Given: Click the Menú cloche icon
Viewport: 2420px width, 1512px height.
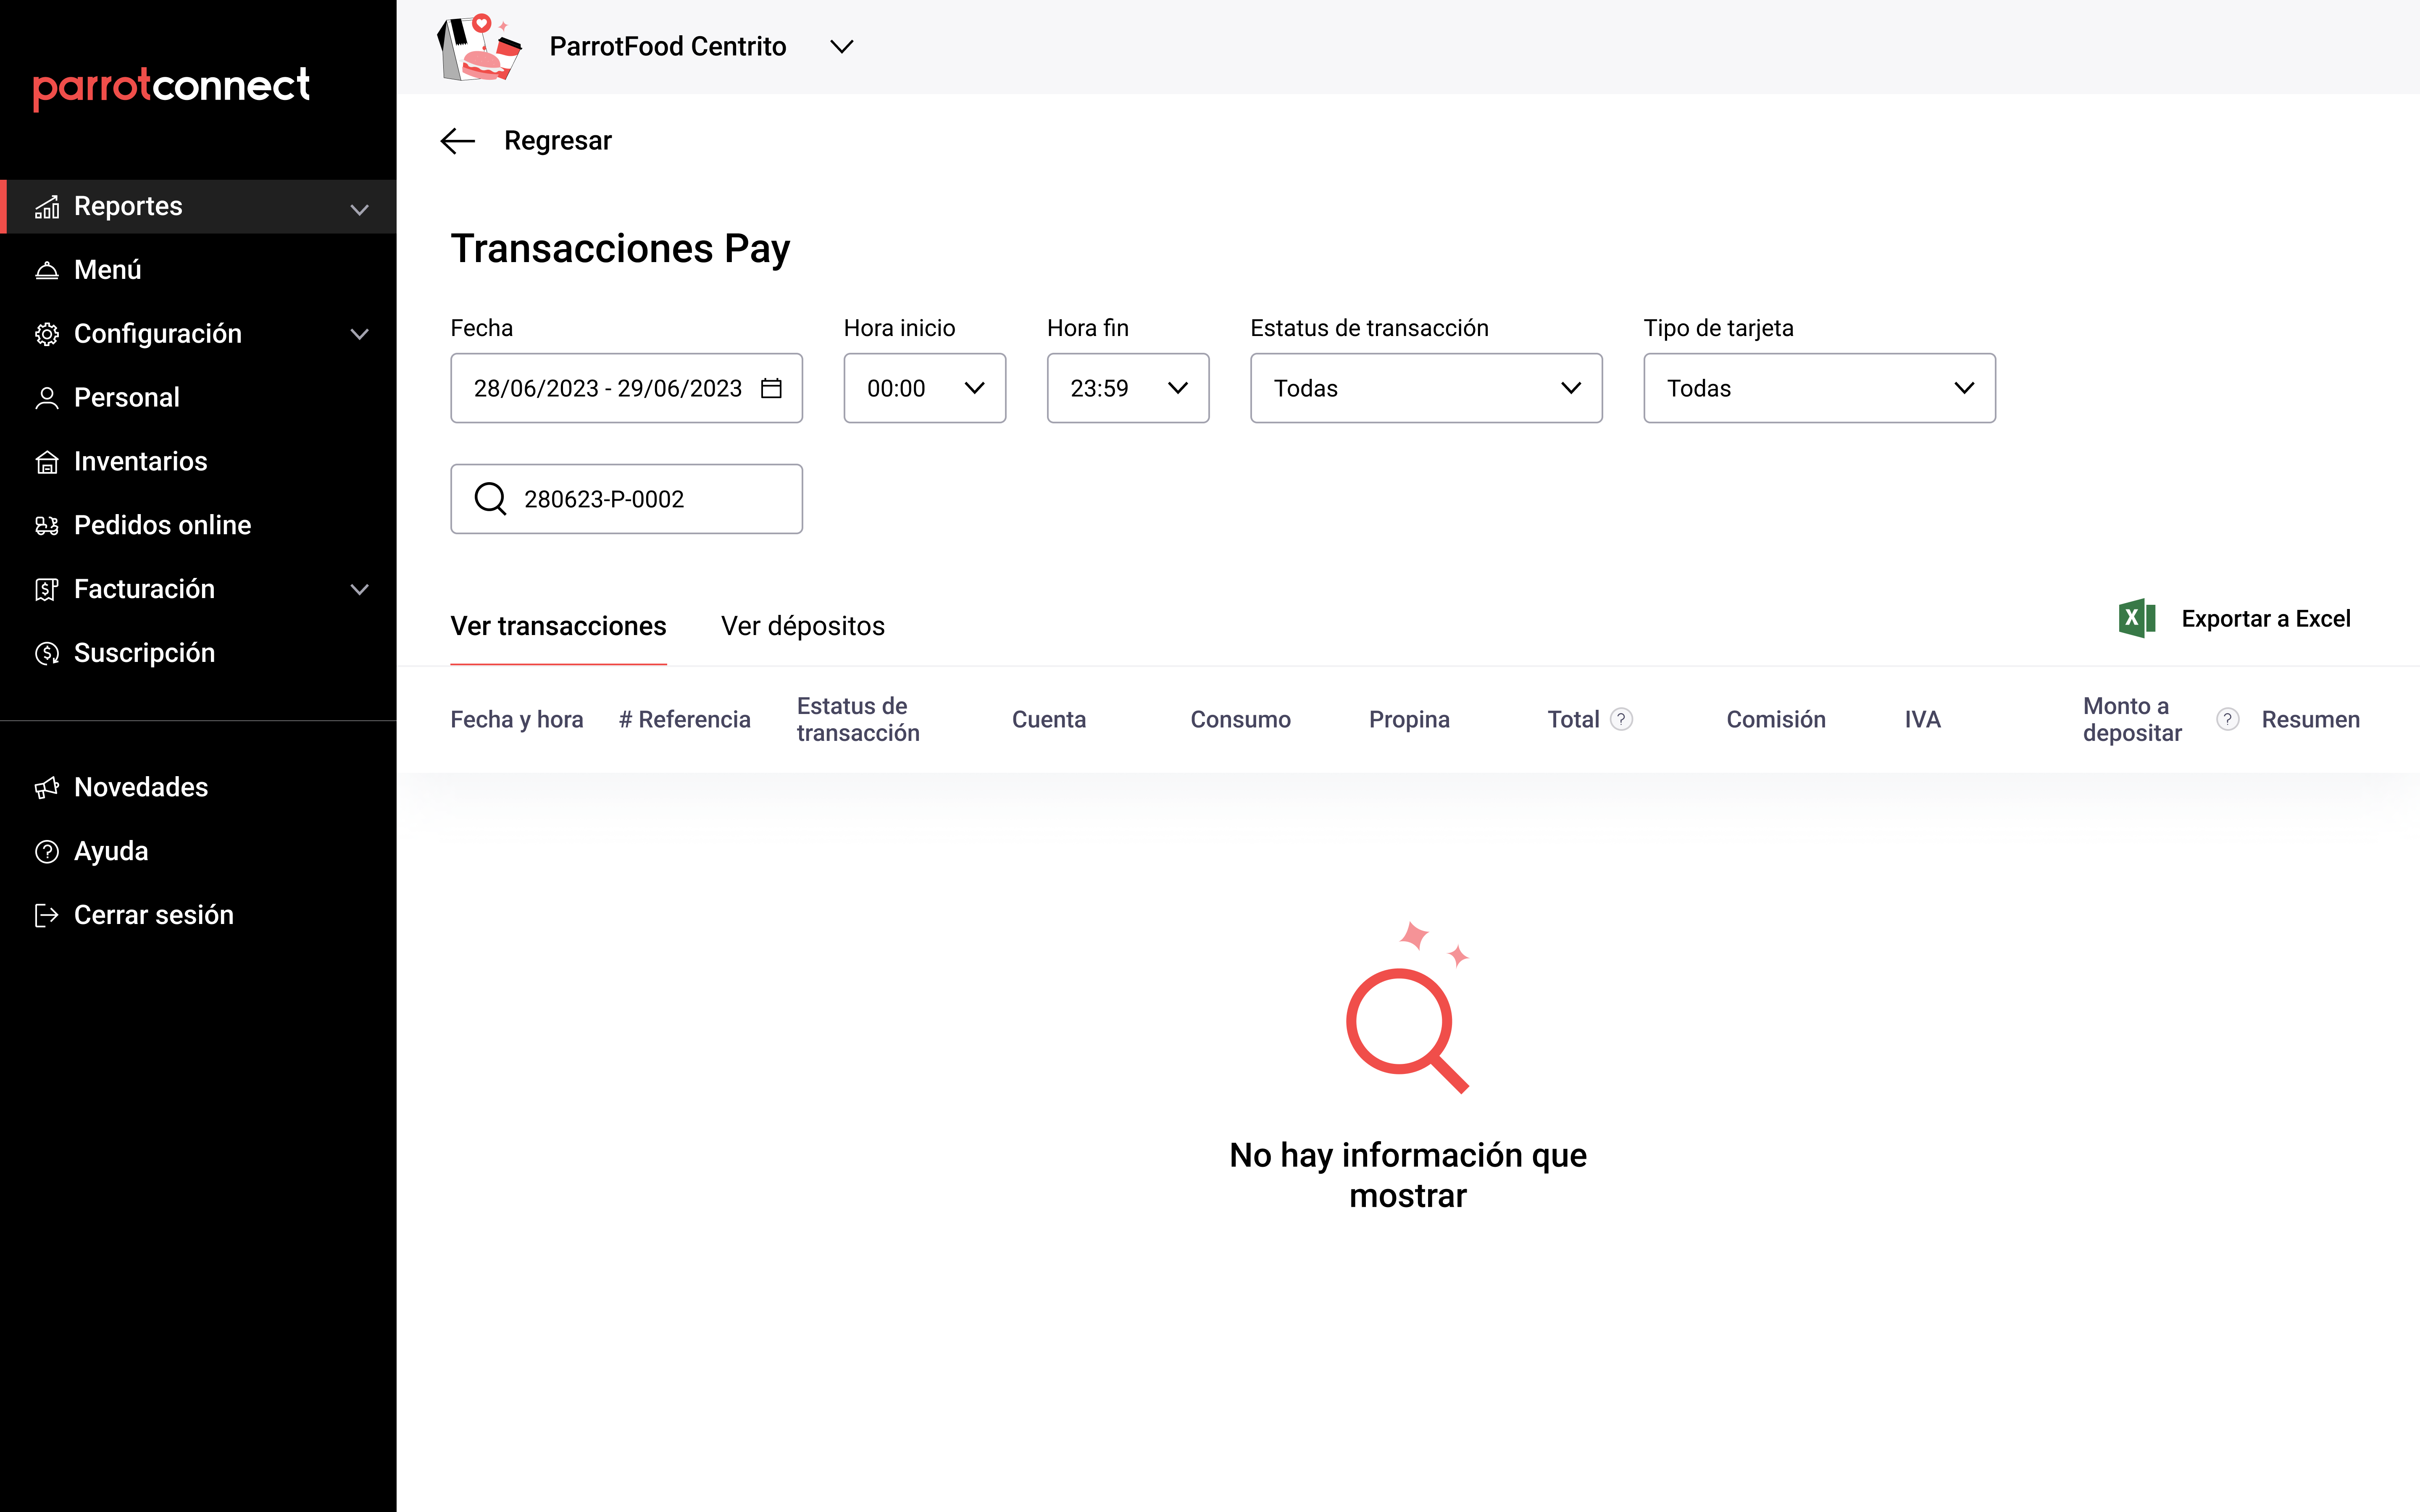Looking at the screenshot, I should tap(47, 270).
